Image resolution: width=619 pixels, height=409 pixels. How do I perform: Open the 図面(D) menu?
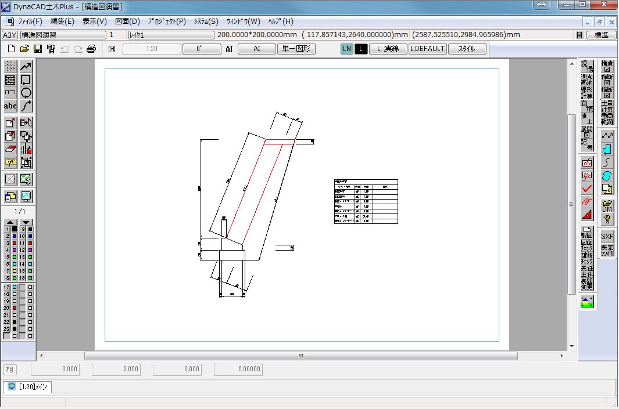(x=127, y=21)
